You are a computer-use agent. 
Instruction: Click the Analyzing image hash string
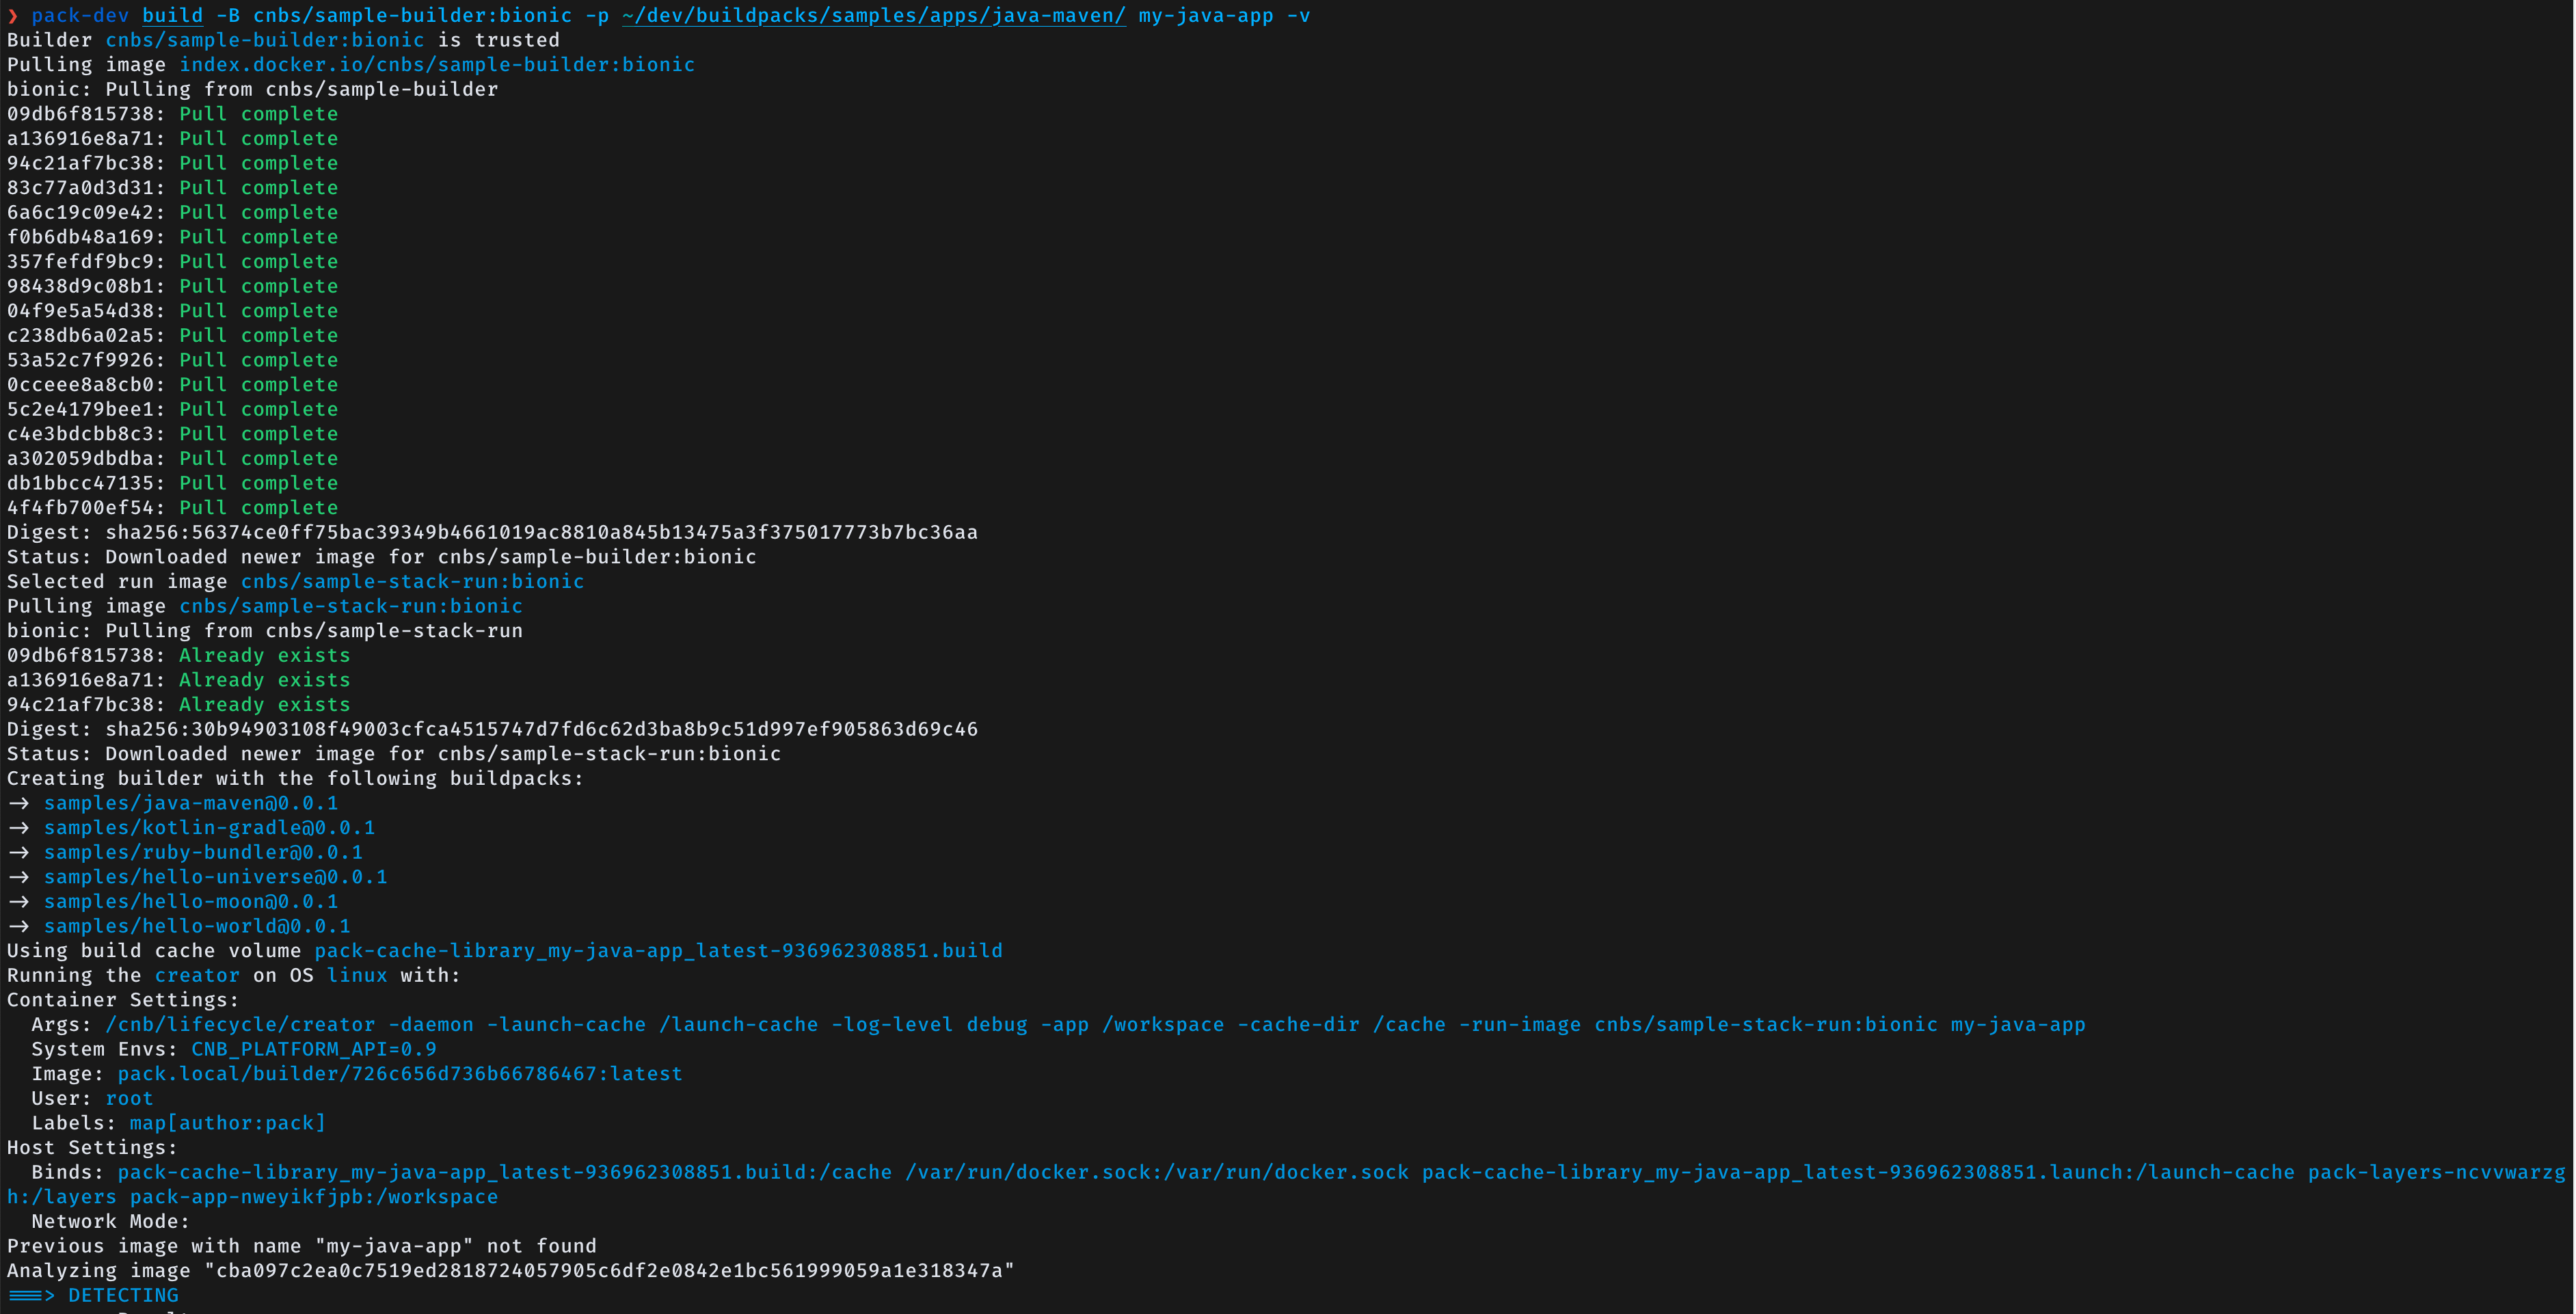click(610, 1271)
